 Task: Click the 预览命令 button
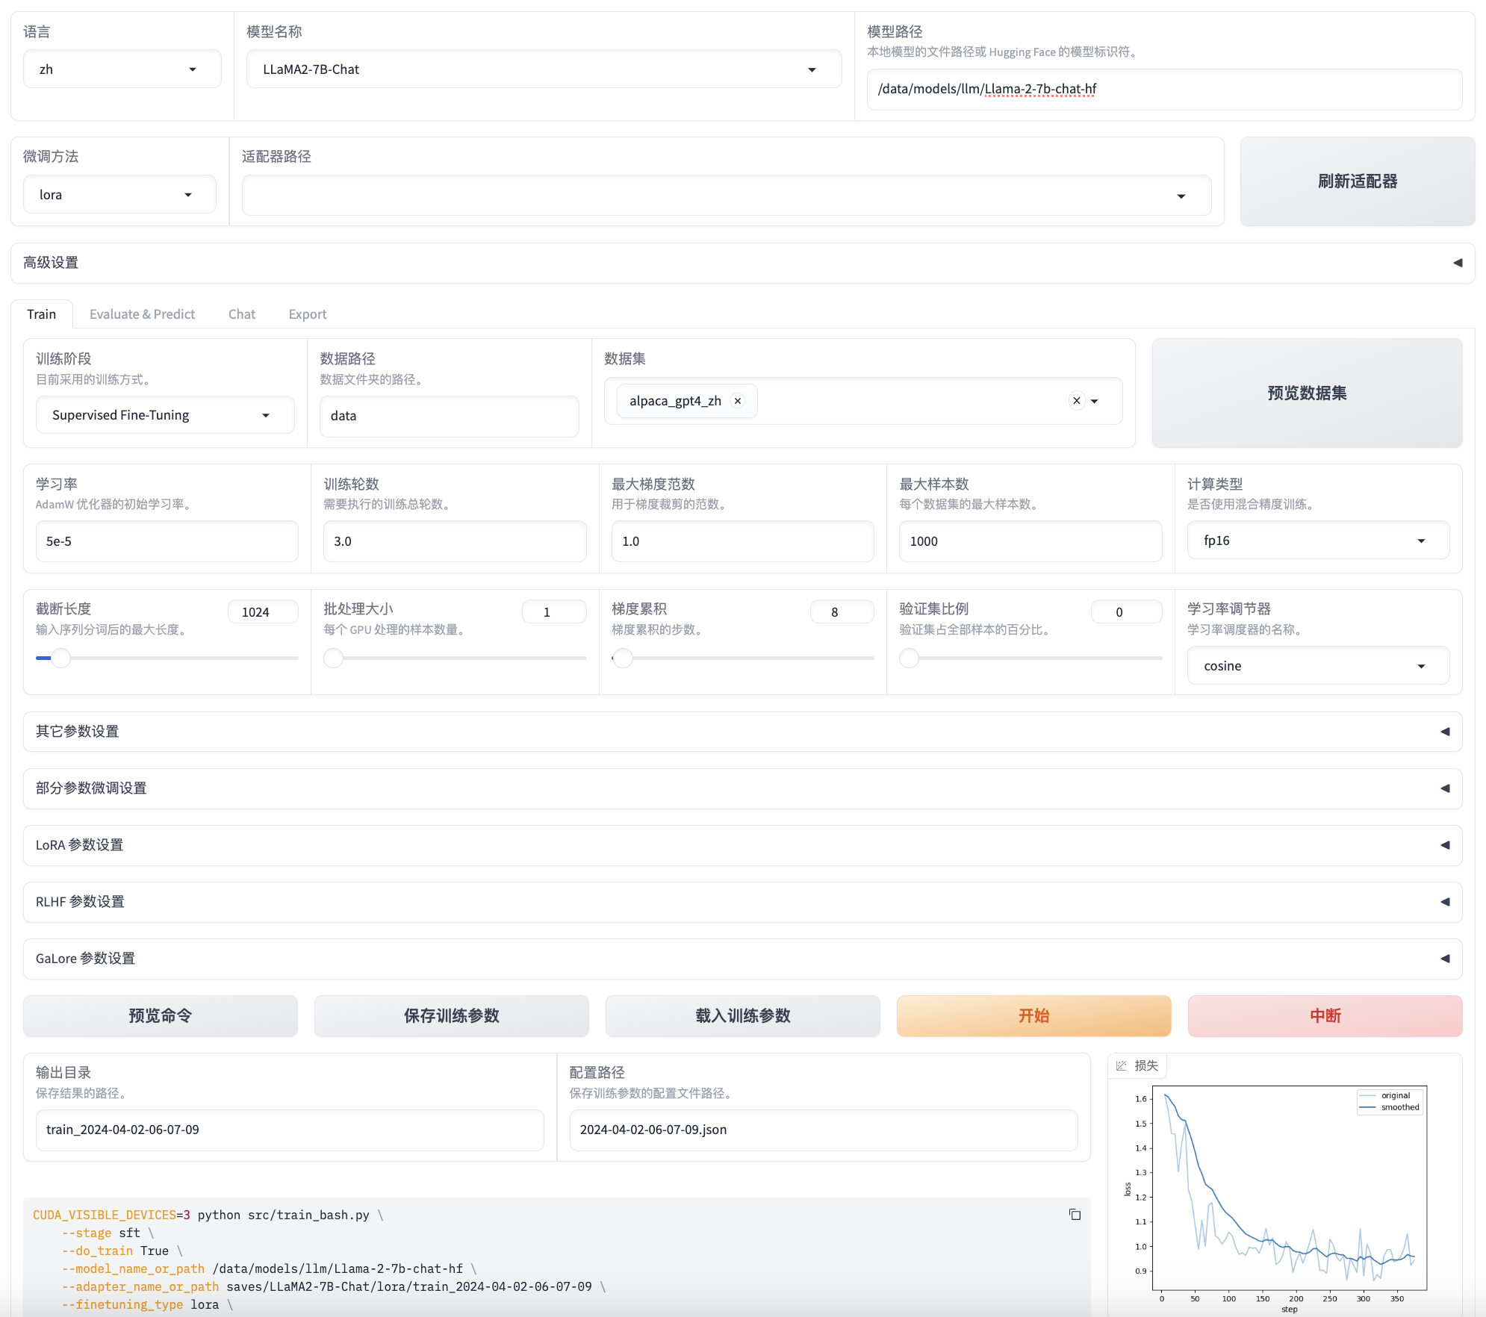160,1015
